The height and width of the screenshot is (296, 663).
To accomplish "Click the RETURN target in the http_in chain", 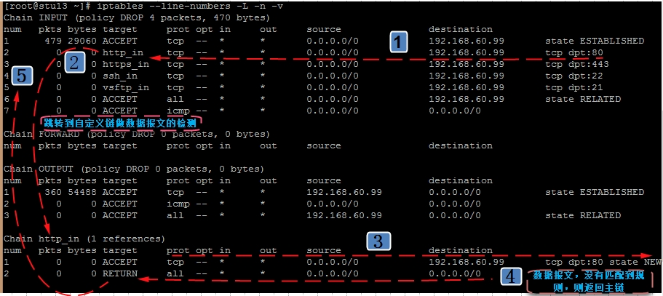I will click(x=119, y=273).
